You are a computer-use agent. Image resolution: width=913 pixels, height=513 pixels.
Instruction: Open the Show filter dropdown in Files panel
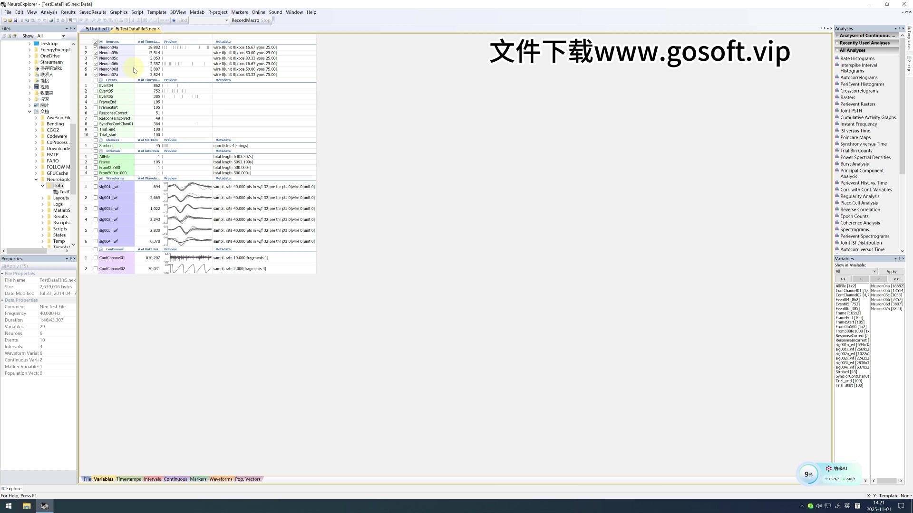pyautogui.click(x=63, y=36)
